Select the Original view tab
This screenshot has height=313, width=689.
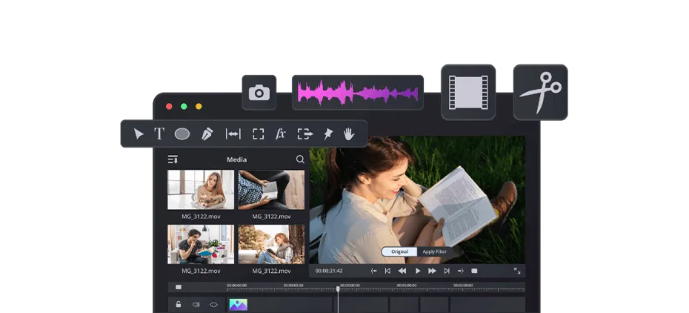coord(399,252)
